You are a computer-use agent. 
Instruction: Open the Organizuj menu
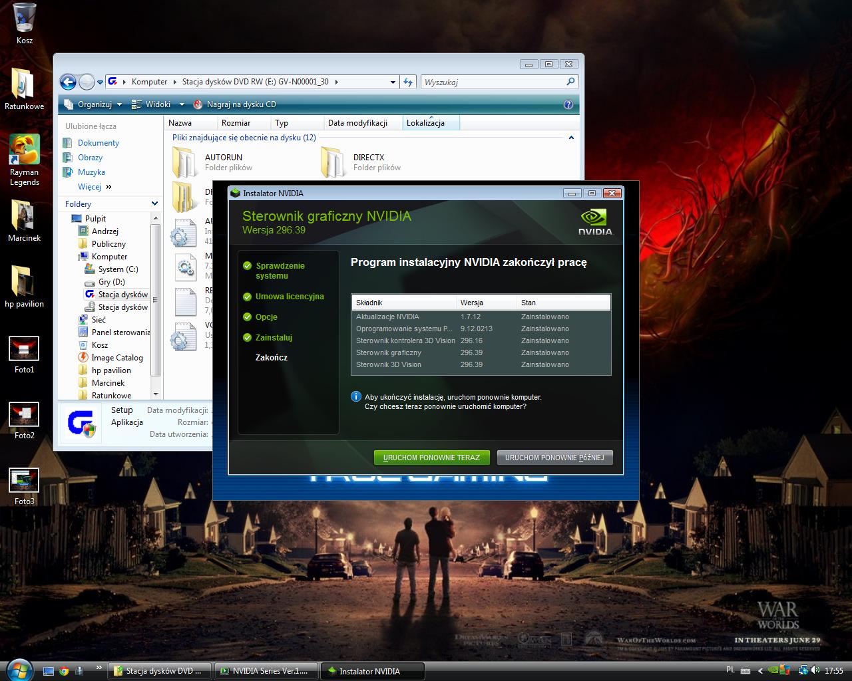[94, 104]
